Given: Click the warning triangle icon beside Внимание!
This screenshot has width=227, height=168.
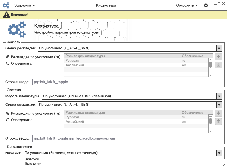Looking at the screenshot, I should 6,15.
